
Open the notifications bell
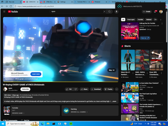(155, 11)
